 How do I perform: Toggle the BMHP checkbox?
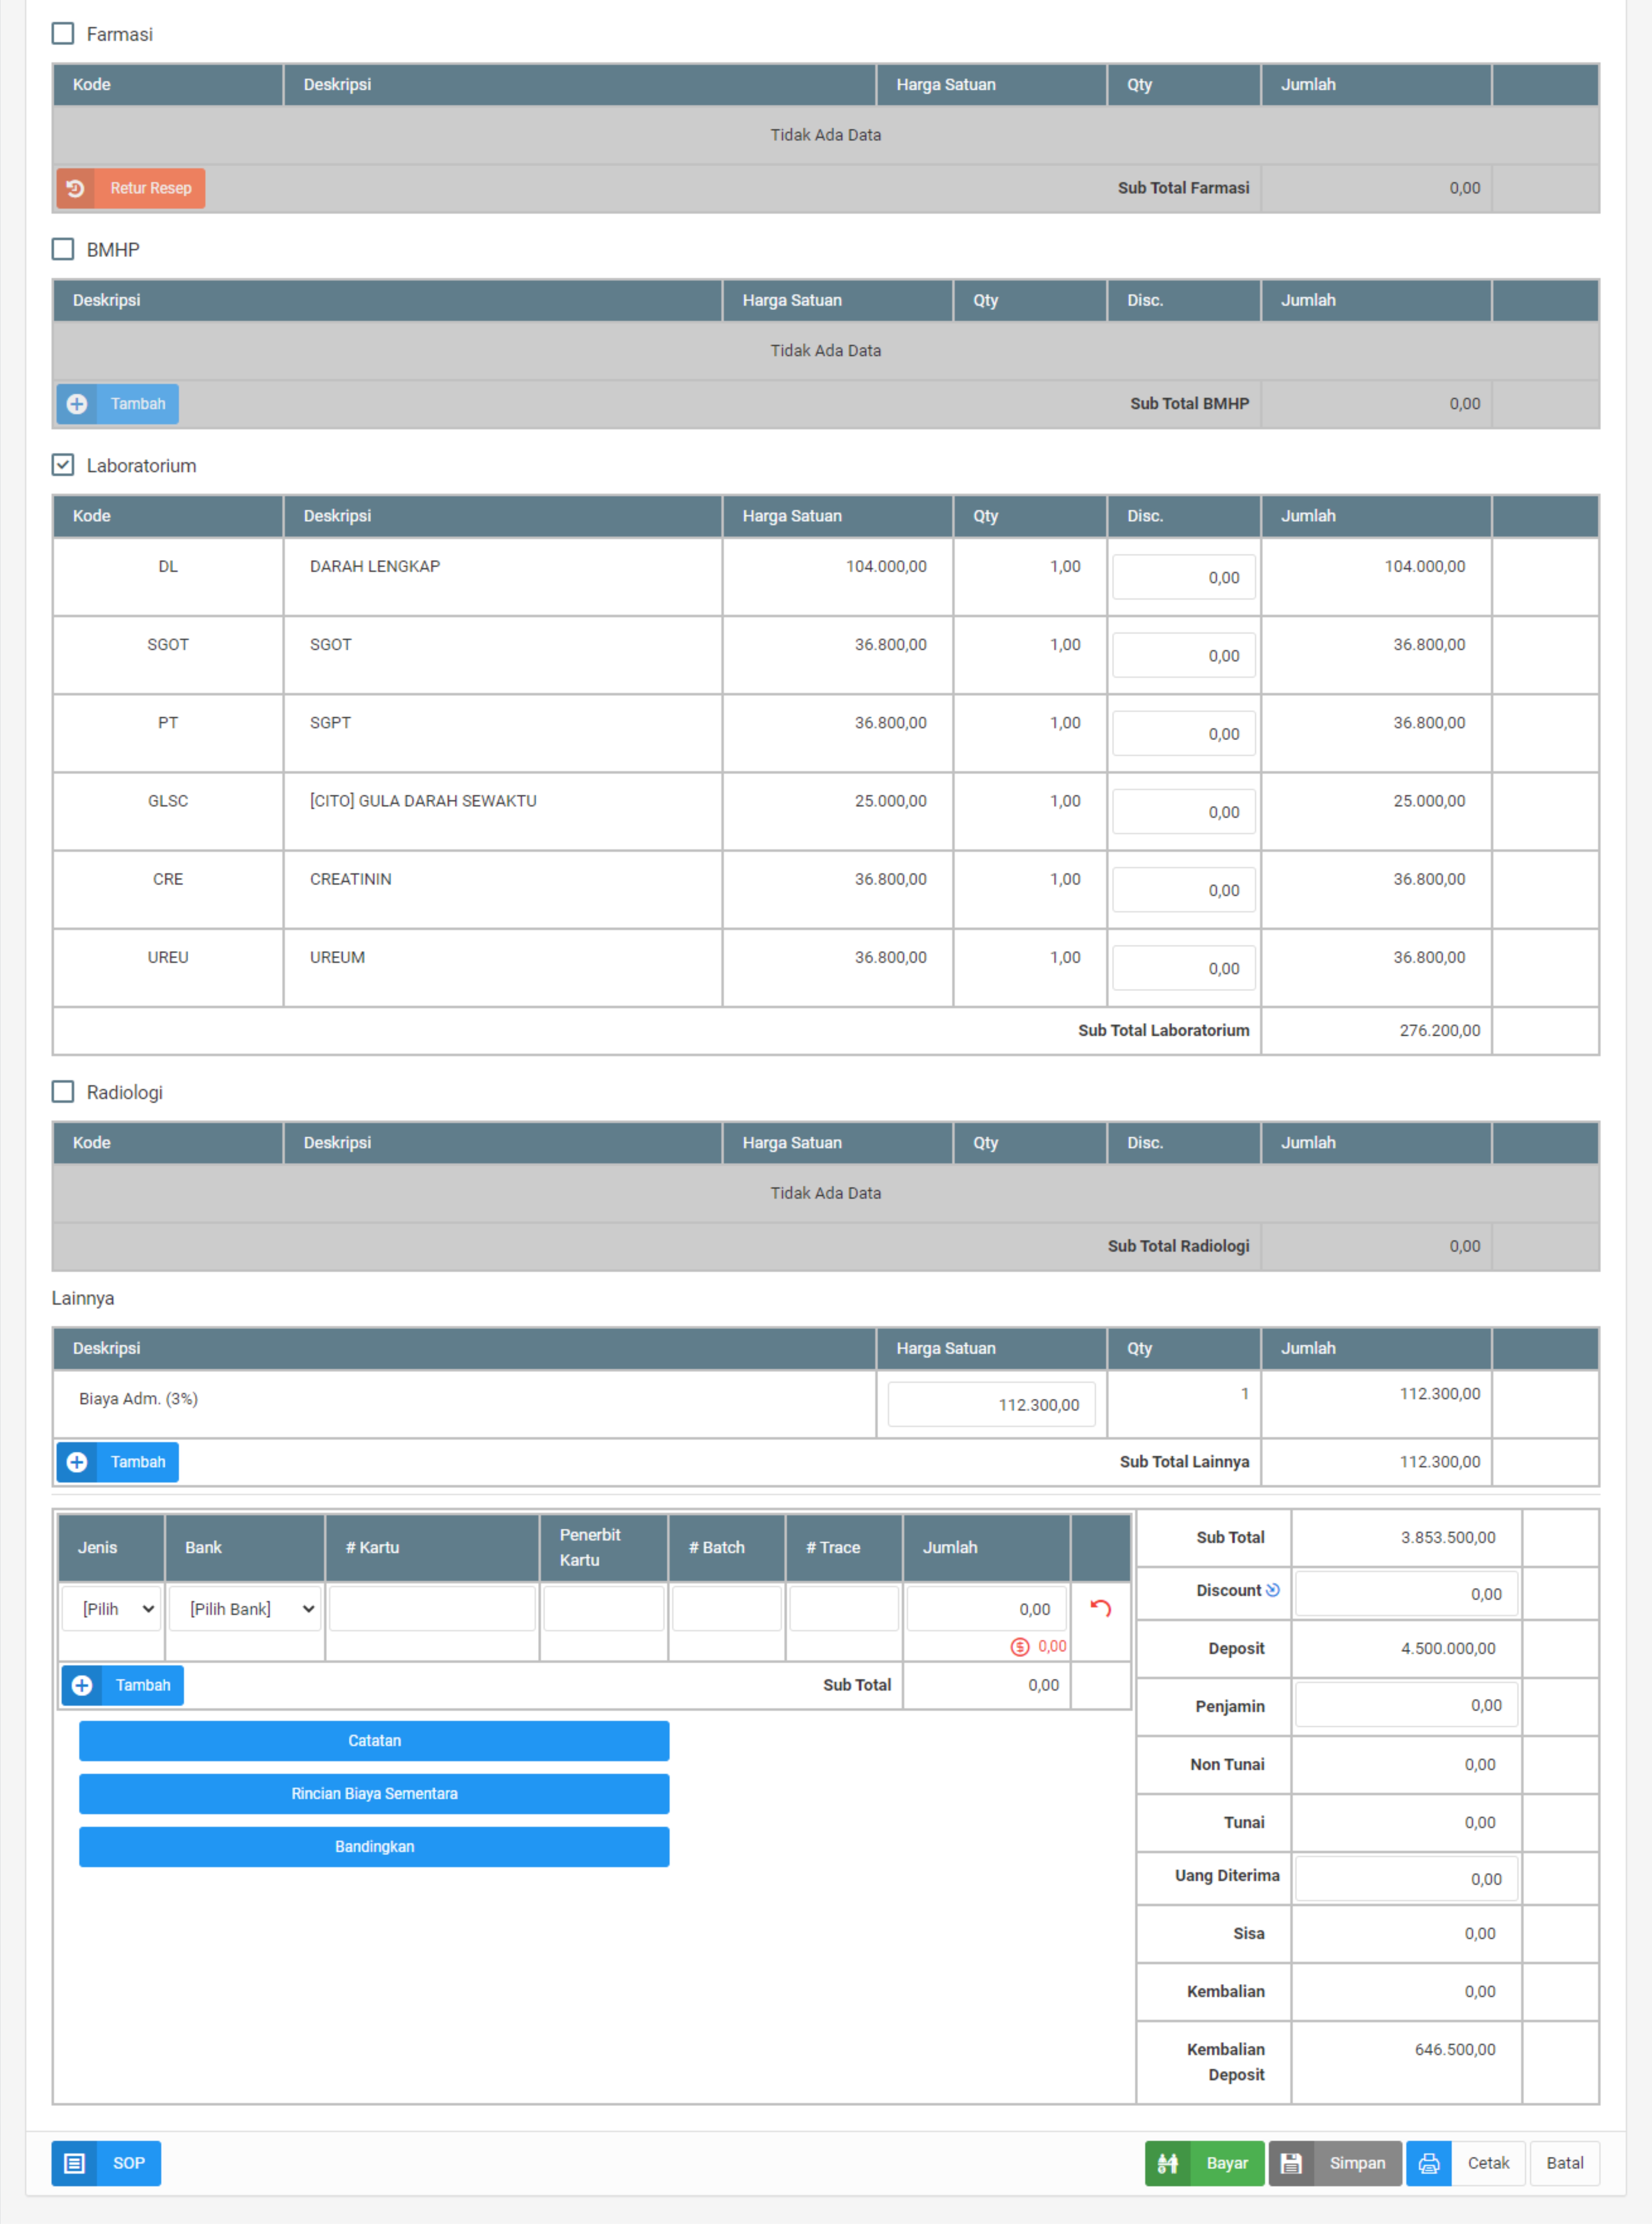pyautogui.click(x=63, y=249)
